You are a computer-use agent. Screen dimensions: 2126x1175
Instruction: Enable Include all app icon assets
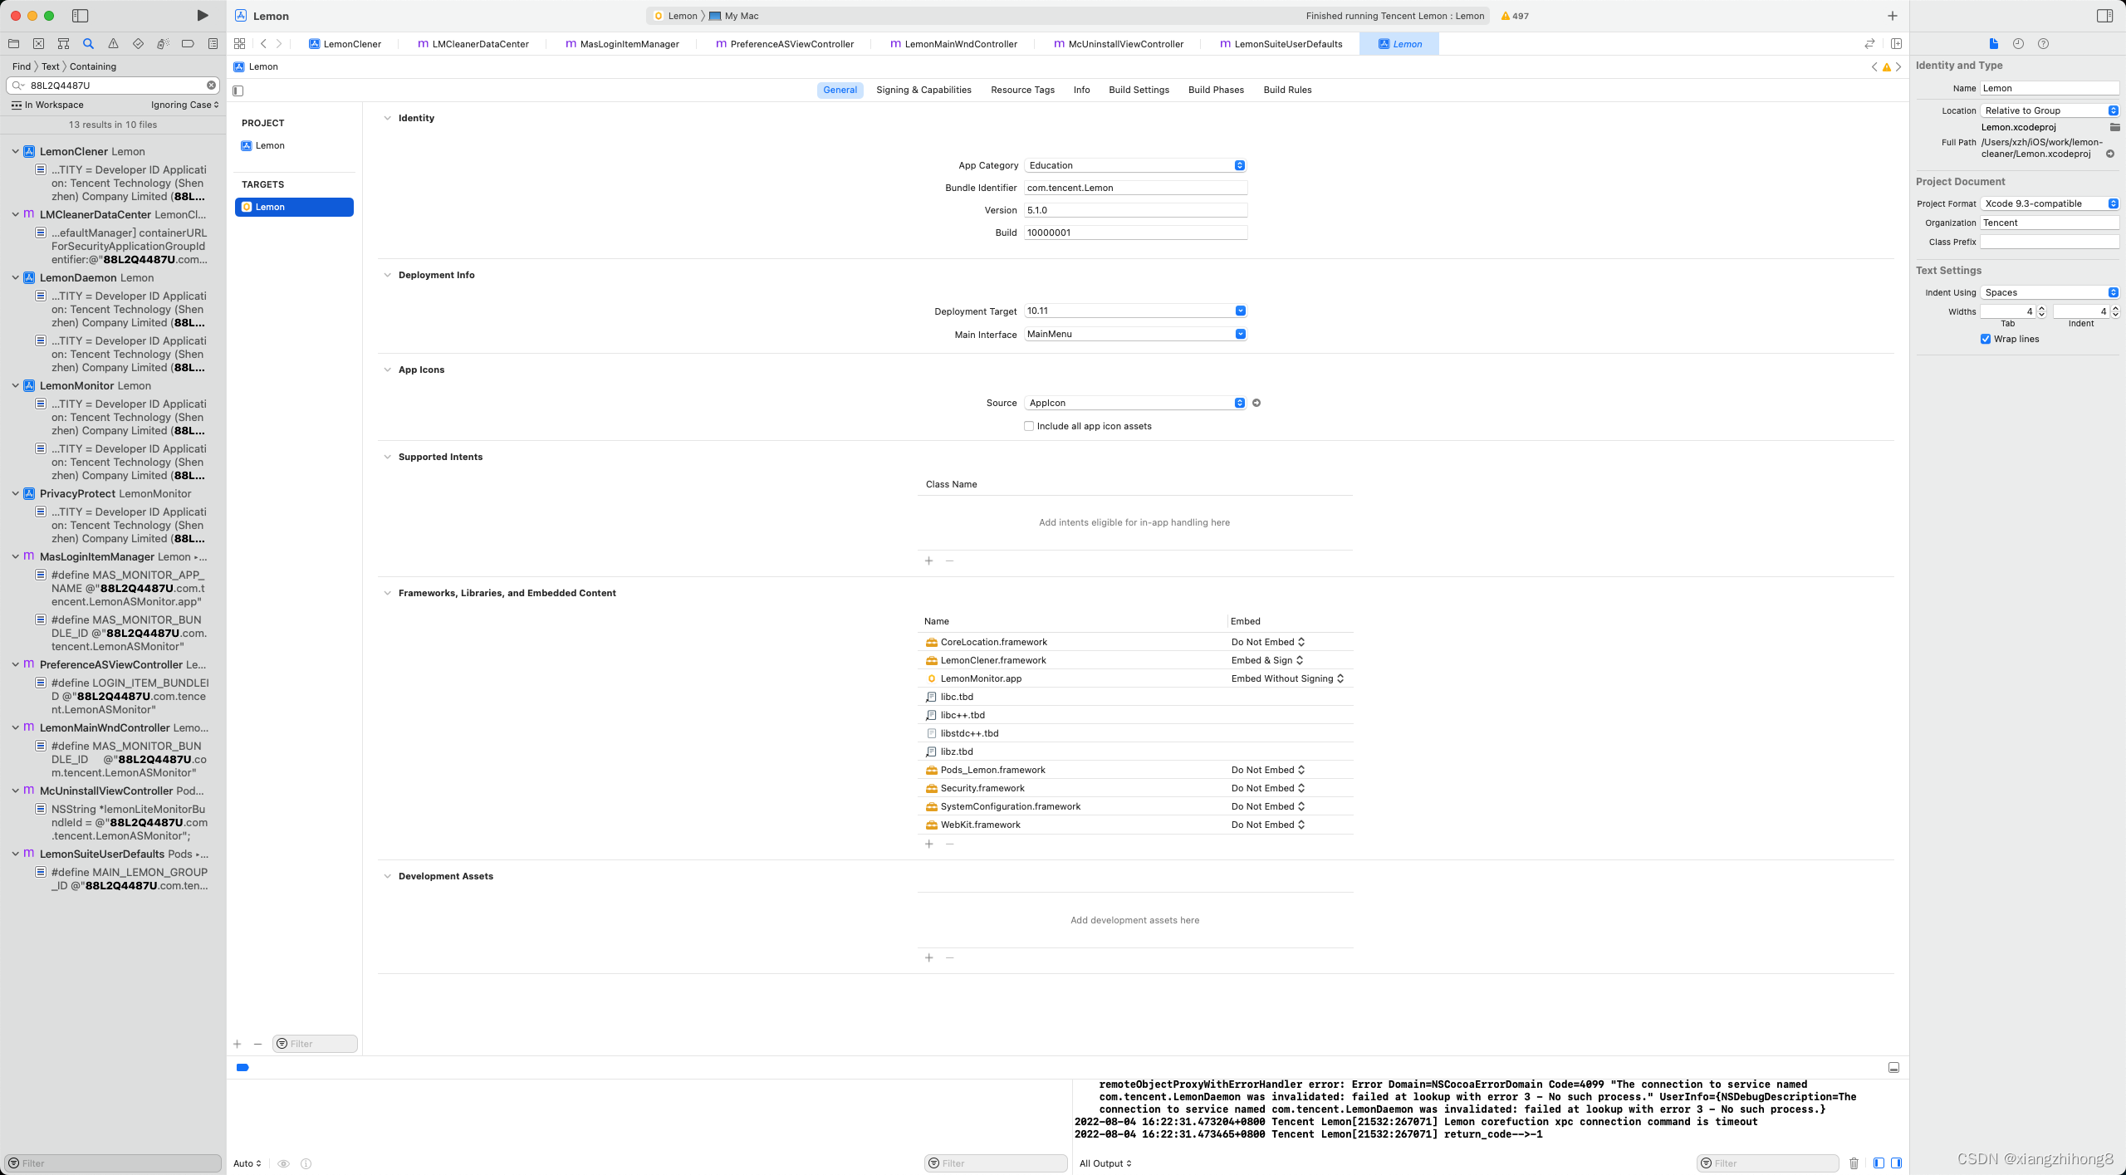(1029, 426)
